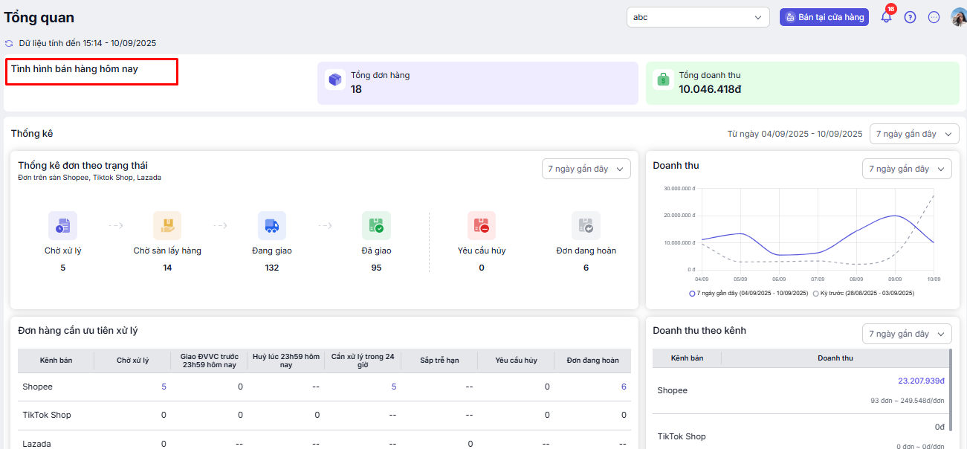Click Bán tại cửa hàng button
The height and width of the screenshot is (449, 967).
pos(824,17)
